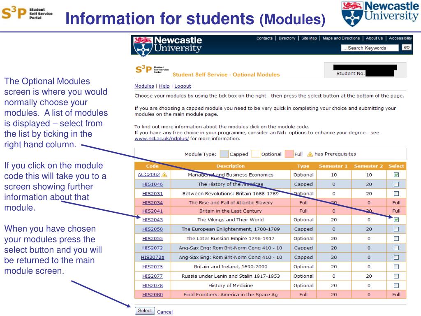This screenshot has height=316, width=421.
Task: Open module code HIS2041
Action: [x=153, y=211]
